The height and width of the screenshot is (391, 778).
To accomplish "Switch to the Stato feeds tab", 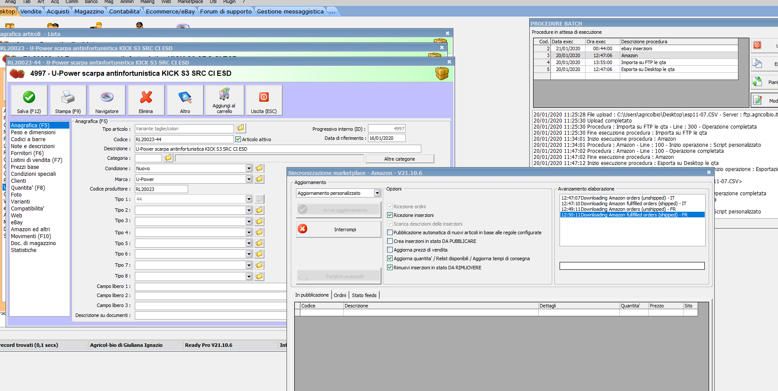I will pos(364,295).
